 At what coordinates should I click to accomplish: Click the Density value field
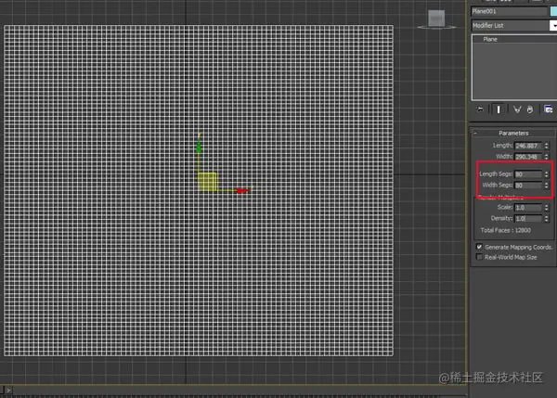(x=528, y=218)
